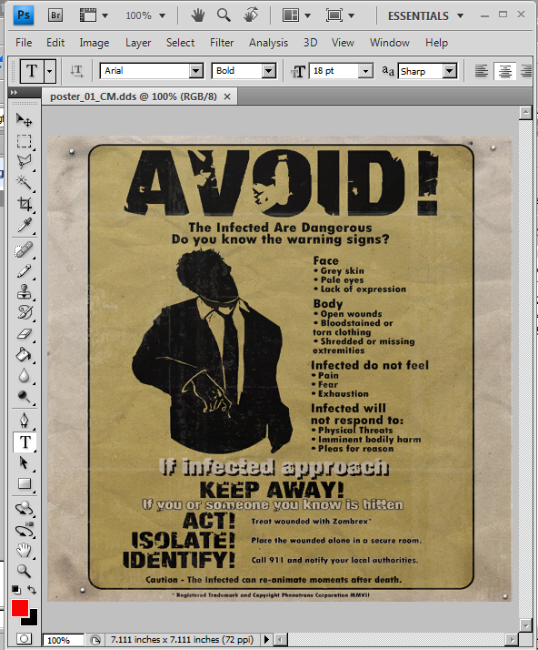Open the File menu
Screen dimensions: 538x650
24,43
